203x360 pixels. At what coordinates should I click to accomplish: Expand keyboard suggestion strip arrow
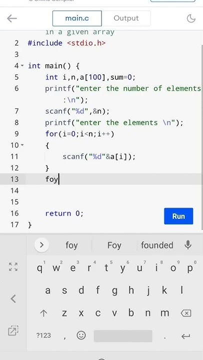(41, 245)
